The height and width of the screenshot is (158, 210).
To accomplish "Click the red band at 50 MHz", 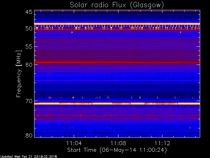I will point(117,30).
